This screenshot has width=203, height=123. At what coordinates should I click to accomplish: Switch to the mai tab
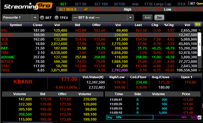pos(135,4)
